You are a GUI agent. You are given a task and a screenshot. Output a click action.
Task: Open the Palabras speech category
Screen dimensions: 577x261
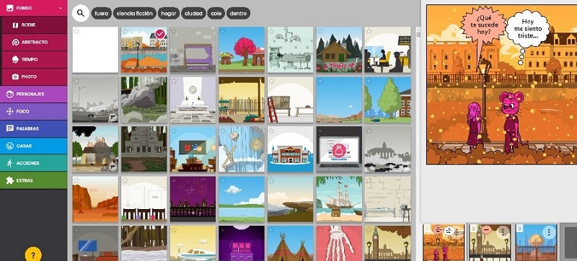33,128
